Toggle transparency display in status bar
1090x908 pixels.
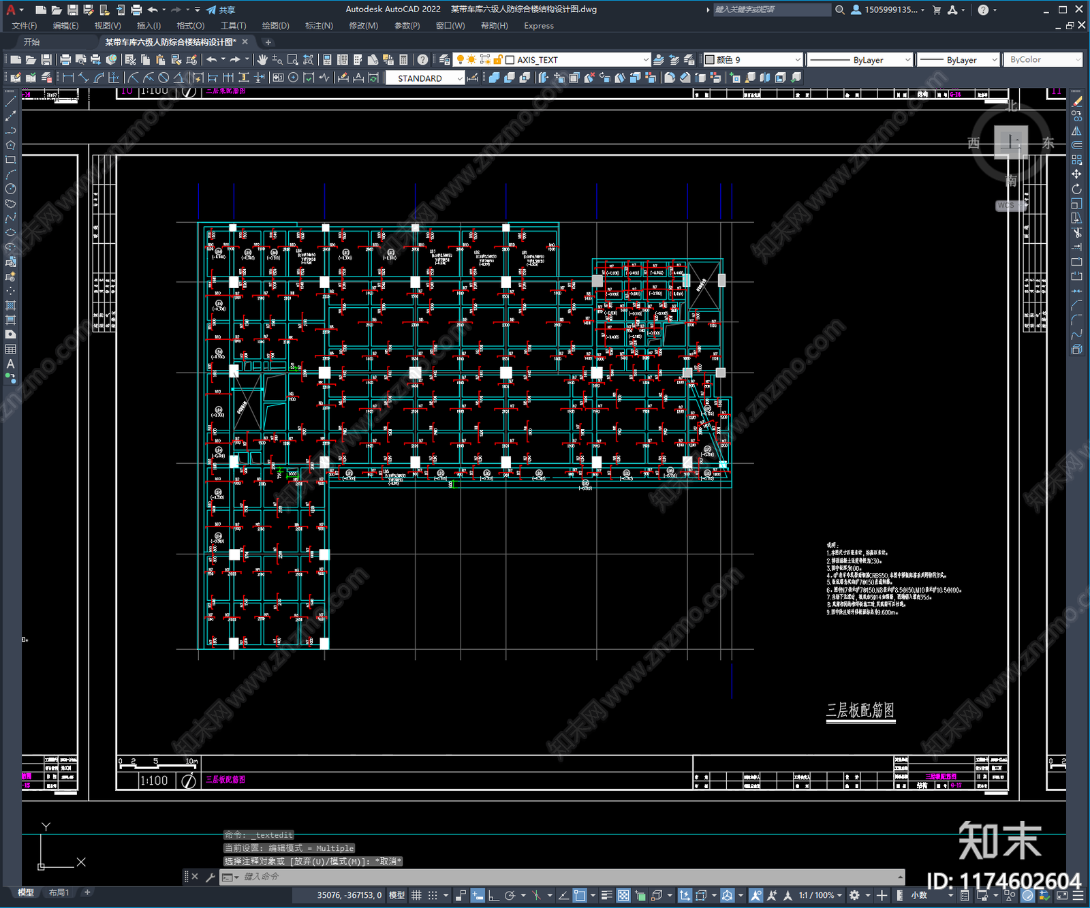point(623,895)
